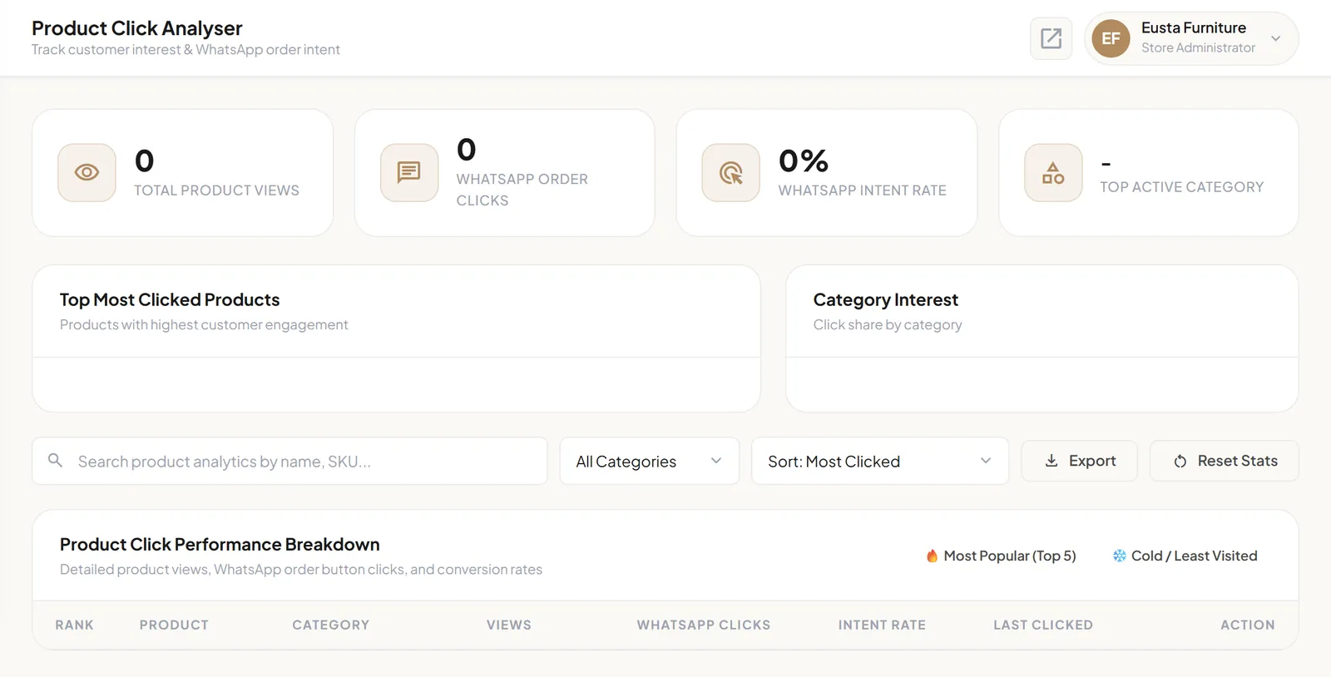Click the Product Click Performance Breakdown heading
The image size is (1331, 677).
pos(220,544)
